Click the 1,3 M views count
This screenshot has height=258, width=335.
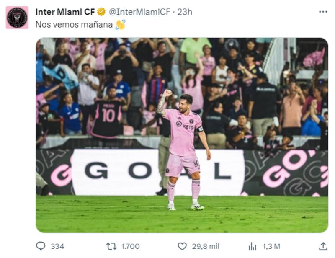pos(271,246)
